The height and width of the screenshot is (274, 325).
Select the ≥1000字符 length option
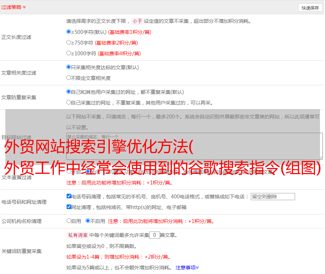pyautogui.click(x=69, y=53)
